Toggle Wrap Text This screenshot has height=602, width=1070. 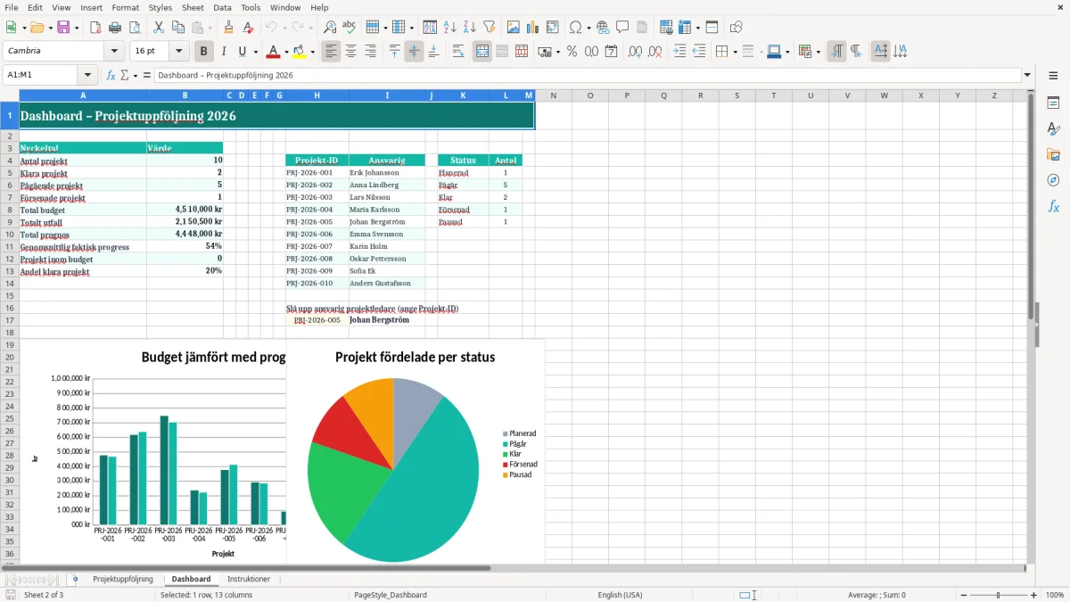point(457,52)
